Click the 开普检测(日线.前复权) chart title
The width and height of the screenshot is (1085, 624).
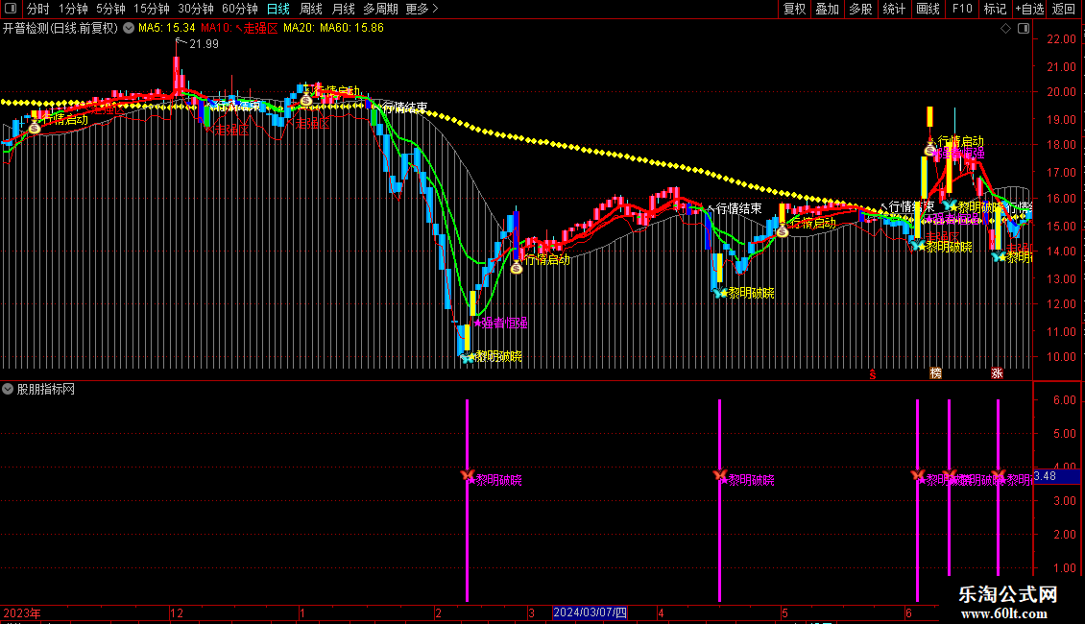(x=60, y=29)
